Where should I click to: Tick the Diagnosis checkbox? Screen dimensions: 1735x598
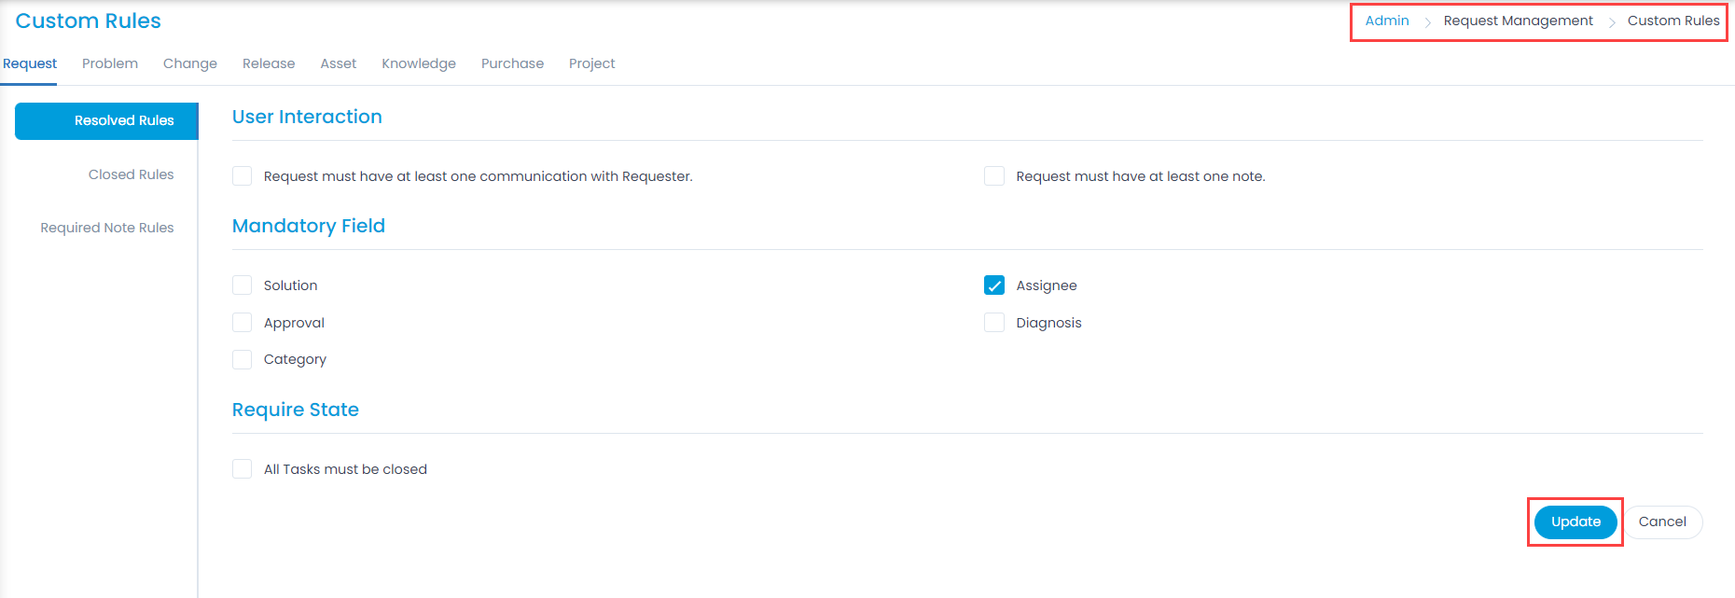[x=994, y=323]
